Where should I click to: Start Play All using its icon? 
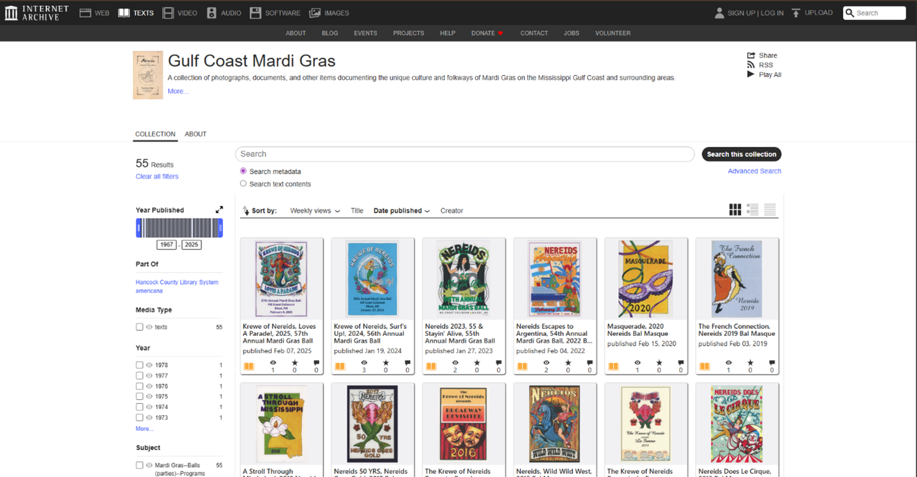[750, 74]
